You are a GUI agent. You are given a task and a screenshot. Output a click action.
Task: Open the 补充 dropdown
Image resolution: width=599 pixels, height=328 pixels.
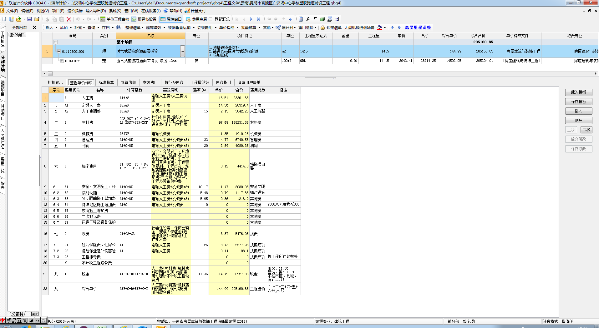click(x=80, y=27)
